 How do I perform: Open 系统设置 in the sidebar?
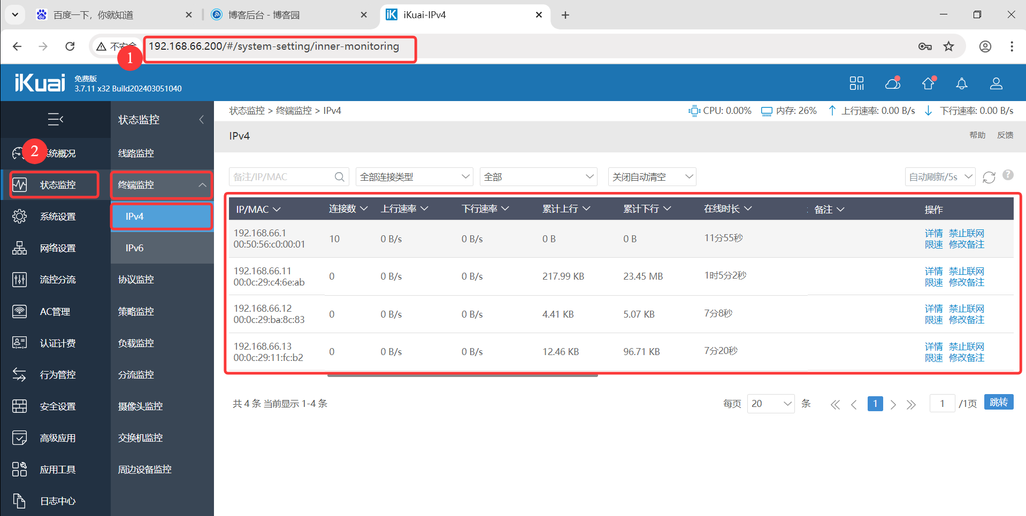click(56, 217)
